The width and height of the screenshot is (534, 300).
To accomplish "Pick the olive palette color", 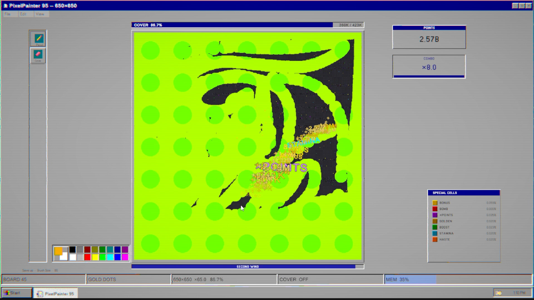I will [95, 249].
